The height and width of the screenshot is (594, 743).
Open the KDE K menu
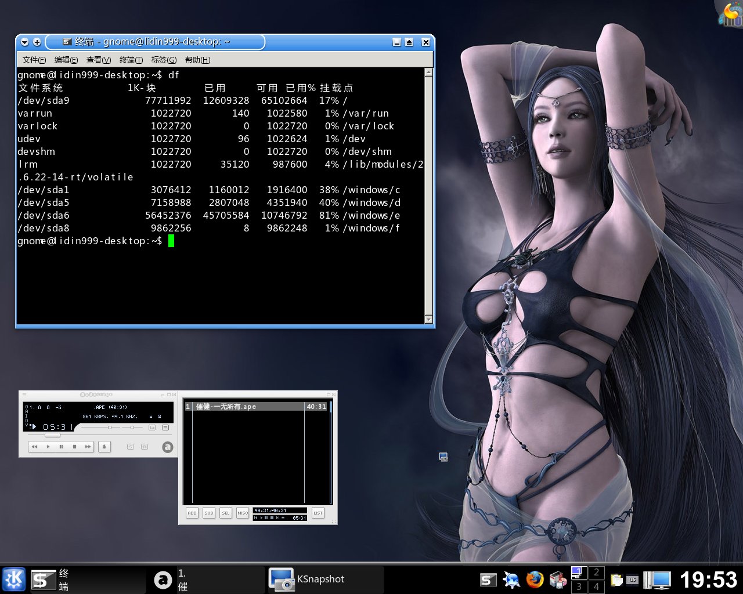(x=13, y=579)
